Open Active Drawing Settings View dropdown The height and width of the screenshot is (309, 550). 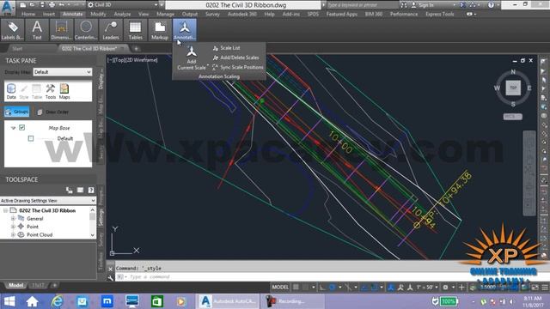point(48,200)
